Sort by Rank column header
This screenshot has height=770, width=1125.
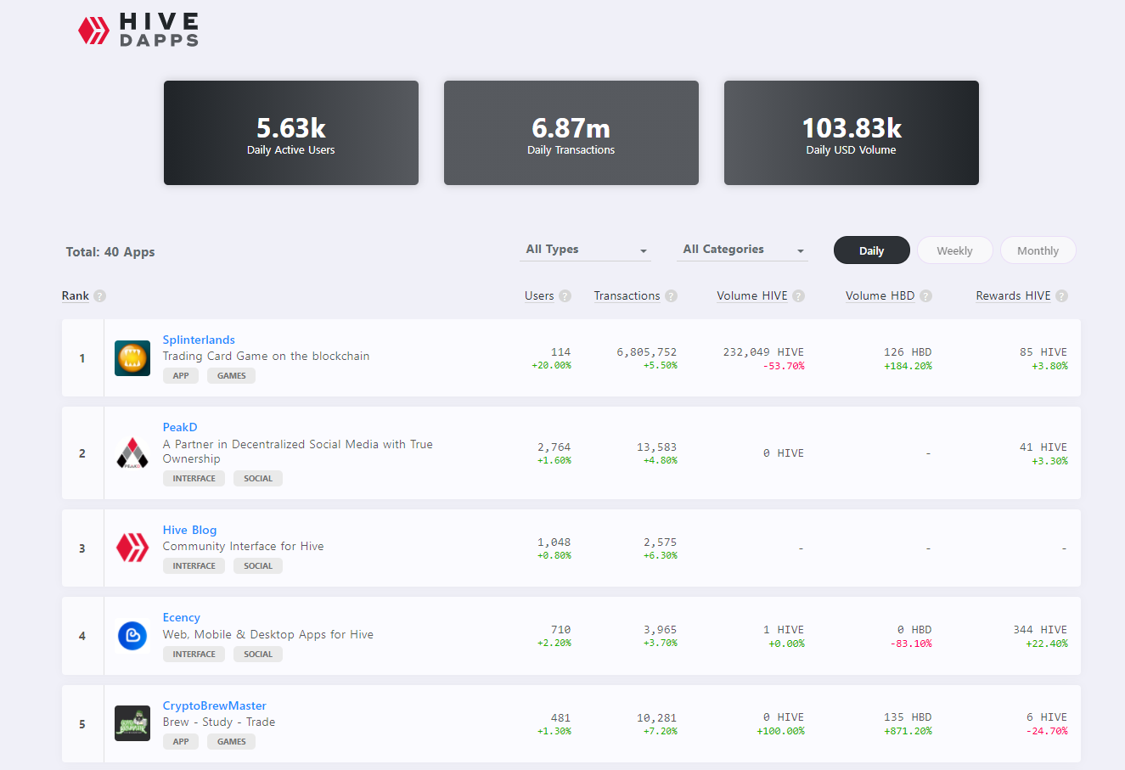[x=76, y=296]
